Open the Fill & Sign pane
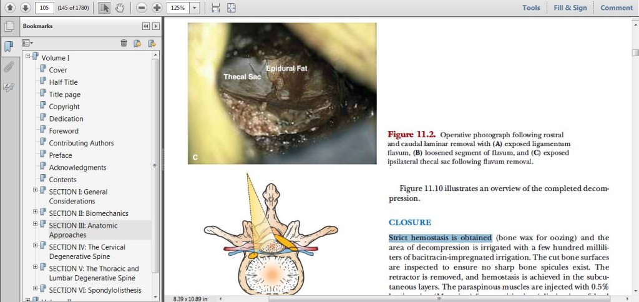This screenshot has height=302, width=639. tap(570, 7)
